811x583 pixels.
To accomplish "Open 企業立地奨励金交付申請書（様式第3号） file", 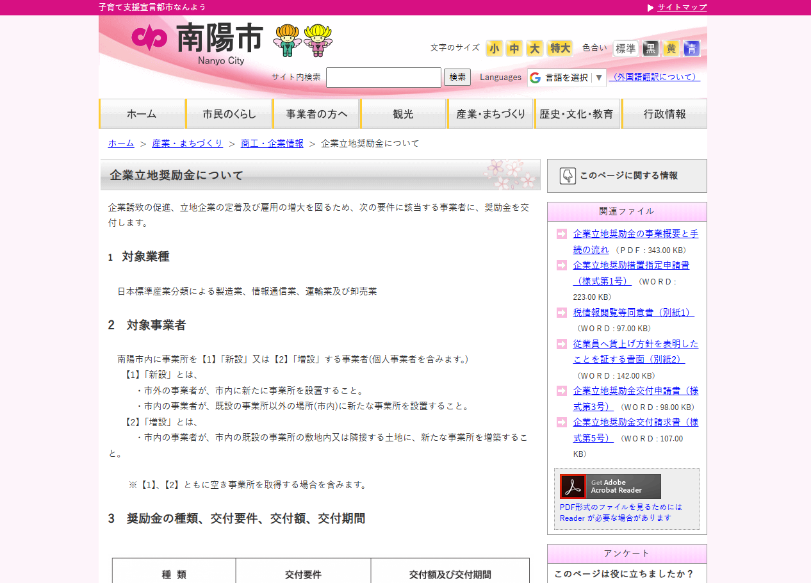I will pyautogui.click(x=635, y=398).
